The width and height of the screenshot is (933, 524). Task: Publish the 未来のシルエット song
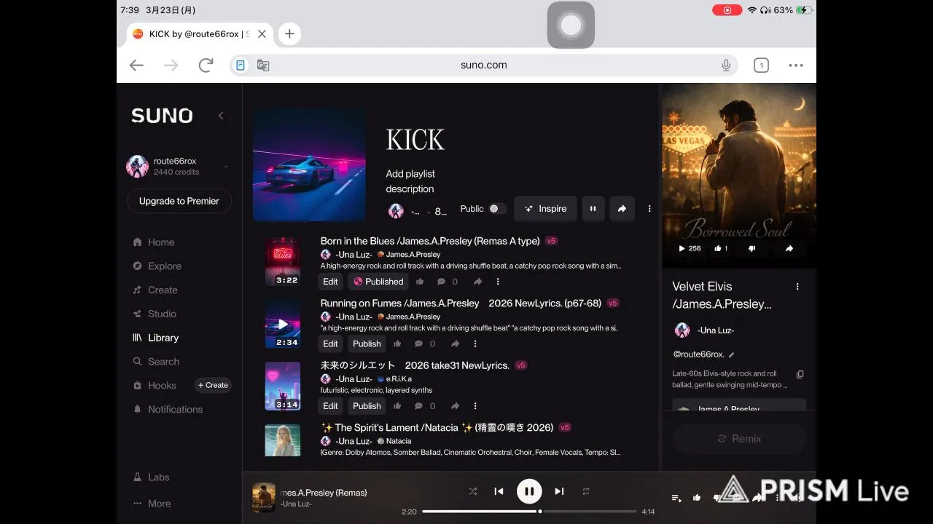[x=367, y=406]
